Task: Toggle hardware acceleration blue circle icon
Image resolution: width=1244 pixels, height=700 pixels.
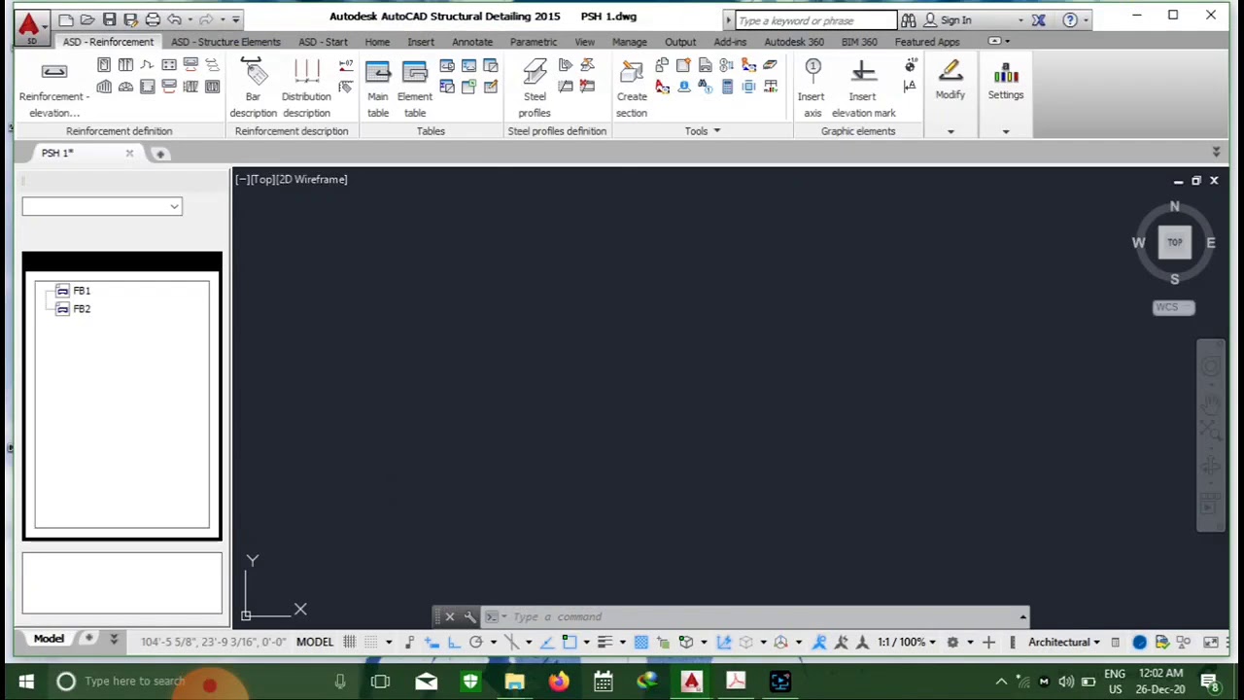Action: pos(1140,642)
